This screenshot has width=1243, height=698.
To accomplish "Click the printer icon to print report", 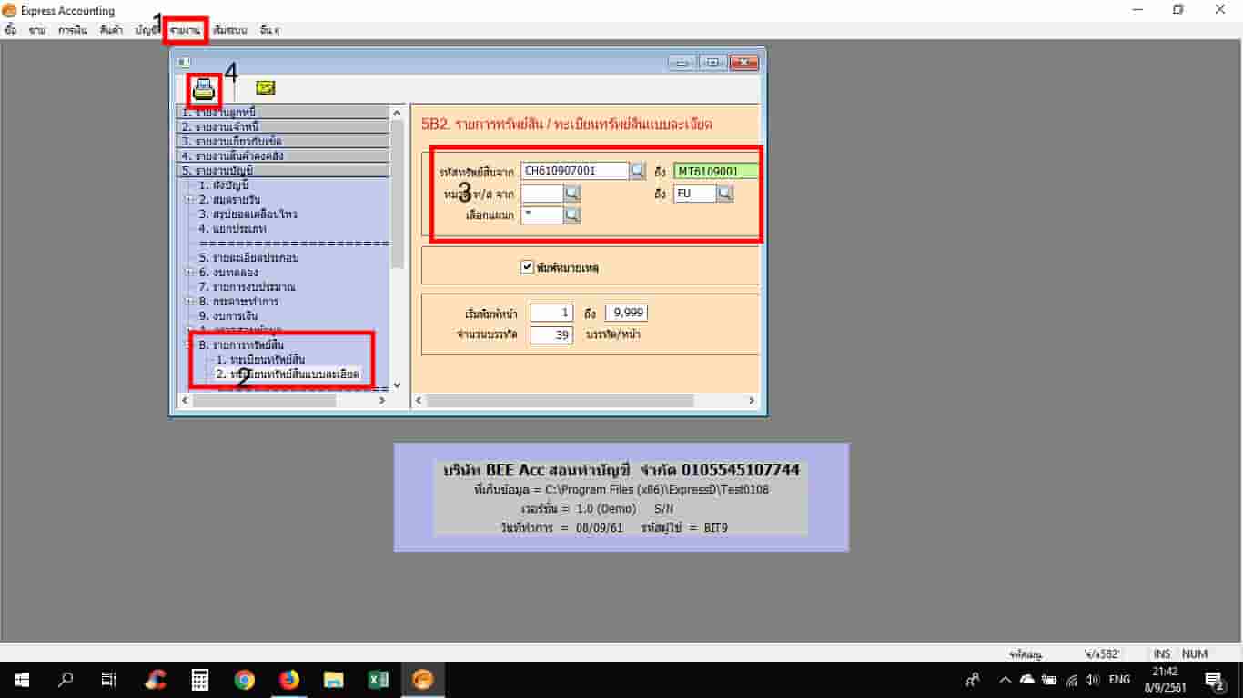I will 203,88.
